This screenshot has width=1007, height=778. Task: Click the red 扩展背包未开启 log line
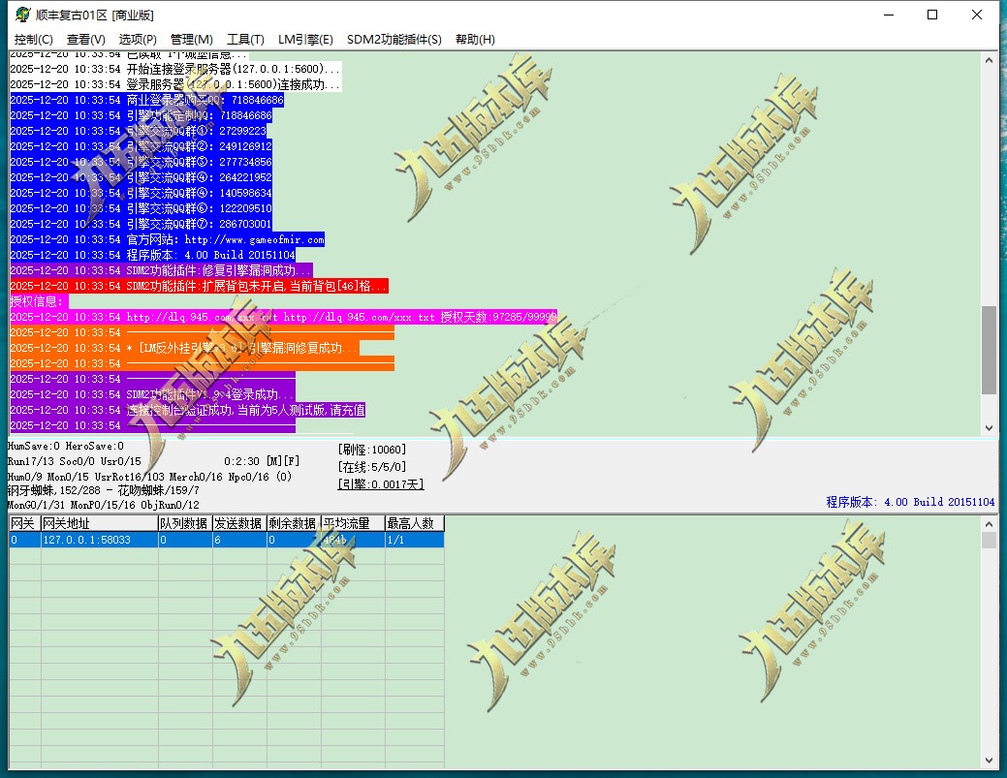click(199, 286)
